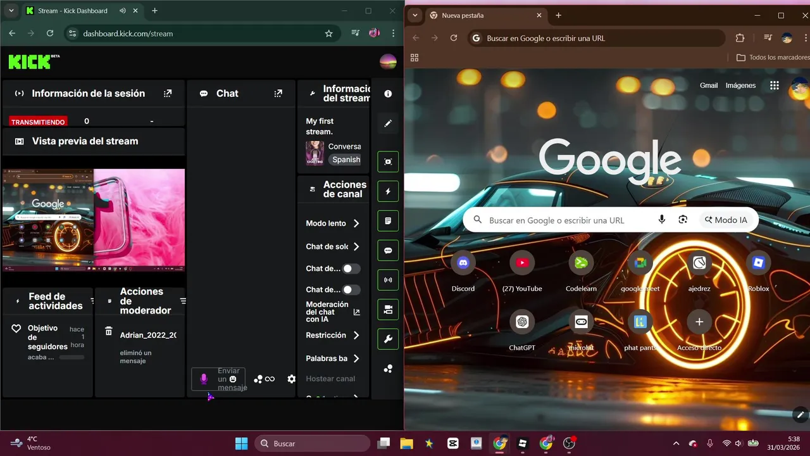Open tab search dropdown in Google window
Screen dimensions: 810x456
point(415,15)
